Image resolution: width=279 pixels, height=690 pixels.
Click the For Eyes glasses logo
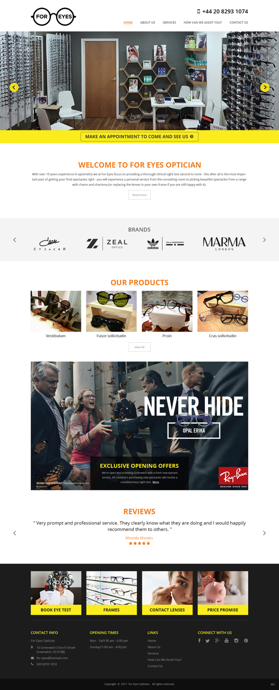[53, 17]
